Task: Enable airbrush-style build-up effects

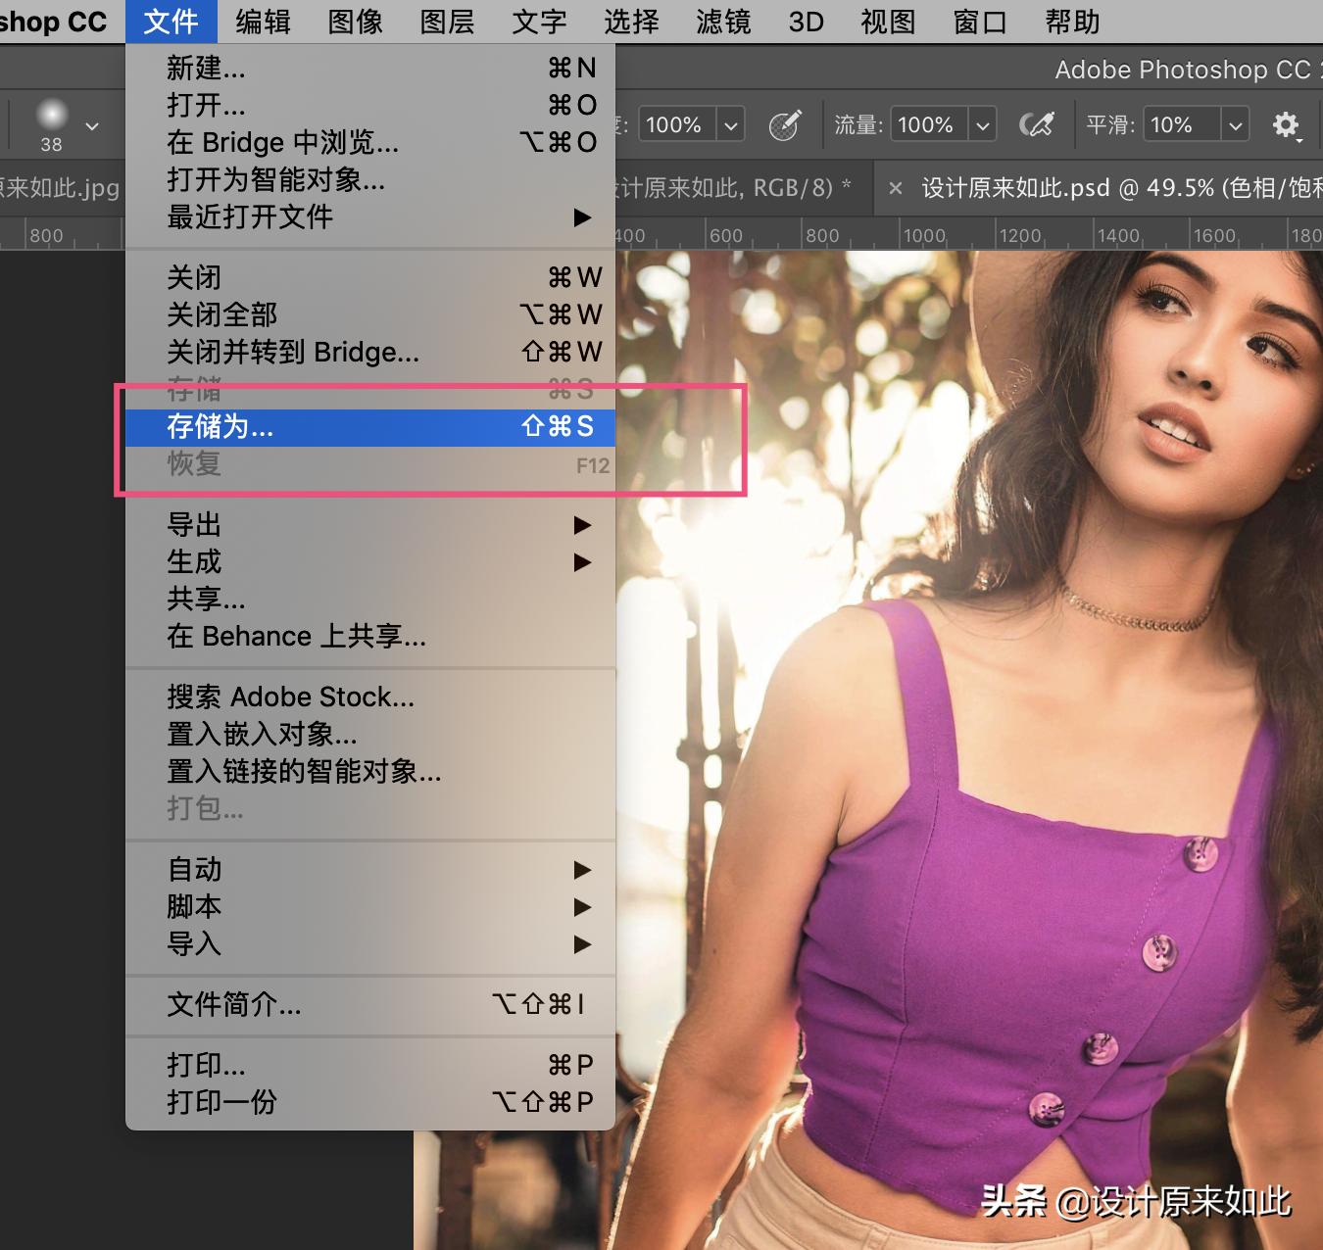Action: click(1037, 124)
